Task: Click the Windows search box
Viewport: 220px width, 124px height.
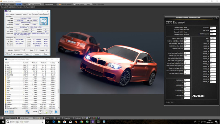Action: 25,122
